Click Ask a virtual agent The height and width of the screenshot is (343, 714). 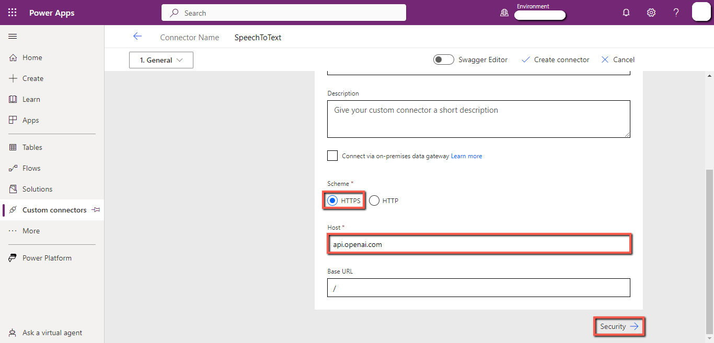coord(52,333)
